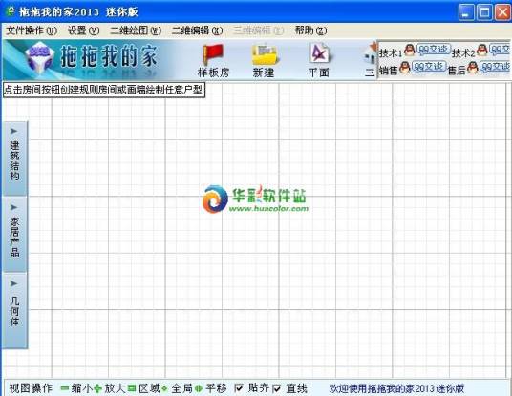This screenshot has height=396, width=512.
Task: Open the 文件操作 menu
Action: 32,31
